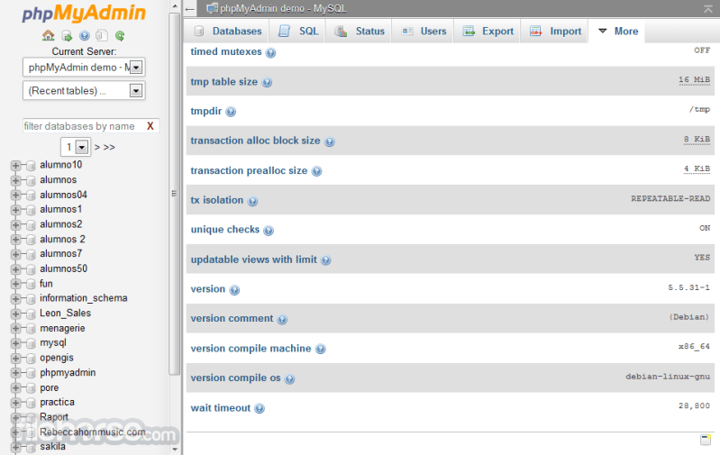Click the 16 MiB value

coord(694,79)
